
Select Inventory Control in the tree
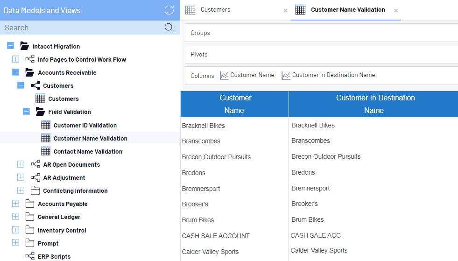point(62,230)
